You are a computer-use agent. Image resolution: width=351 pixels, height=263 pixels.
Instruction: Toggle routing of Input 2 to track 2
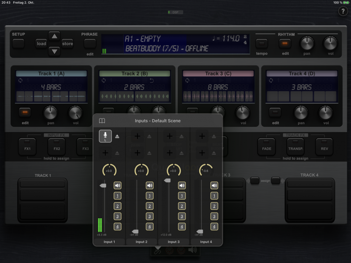(149, 206)
